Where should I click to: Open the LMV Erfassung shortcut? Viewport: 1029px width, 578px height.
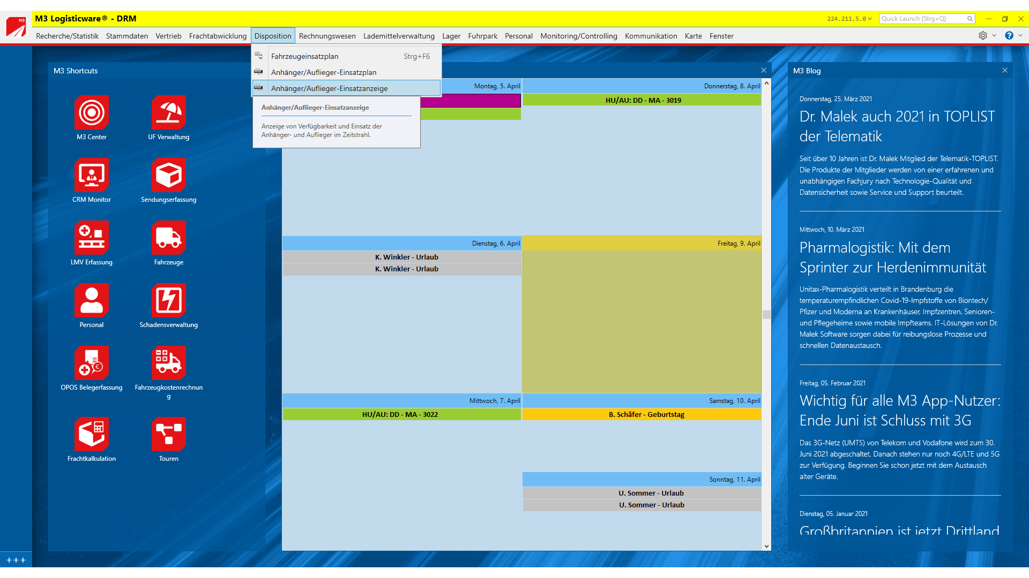[x=92, y=238]
